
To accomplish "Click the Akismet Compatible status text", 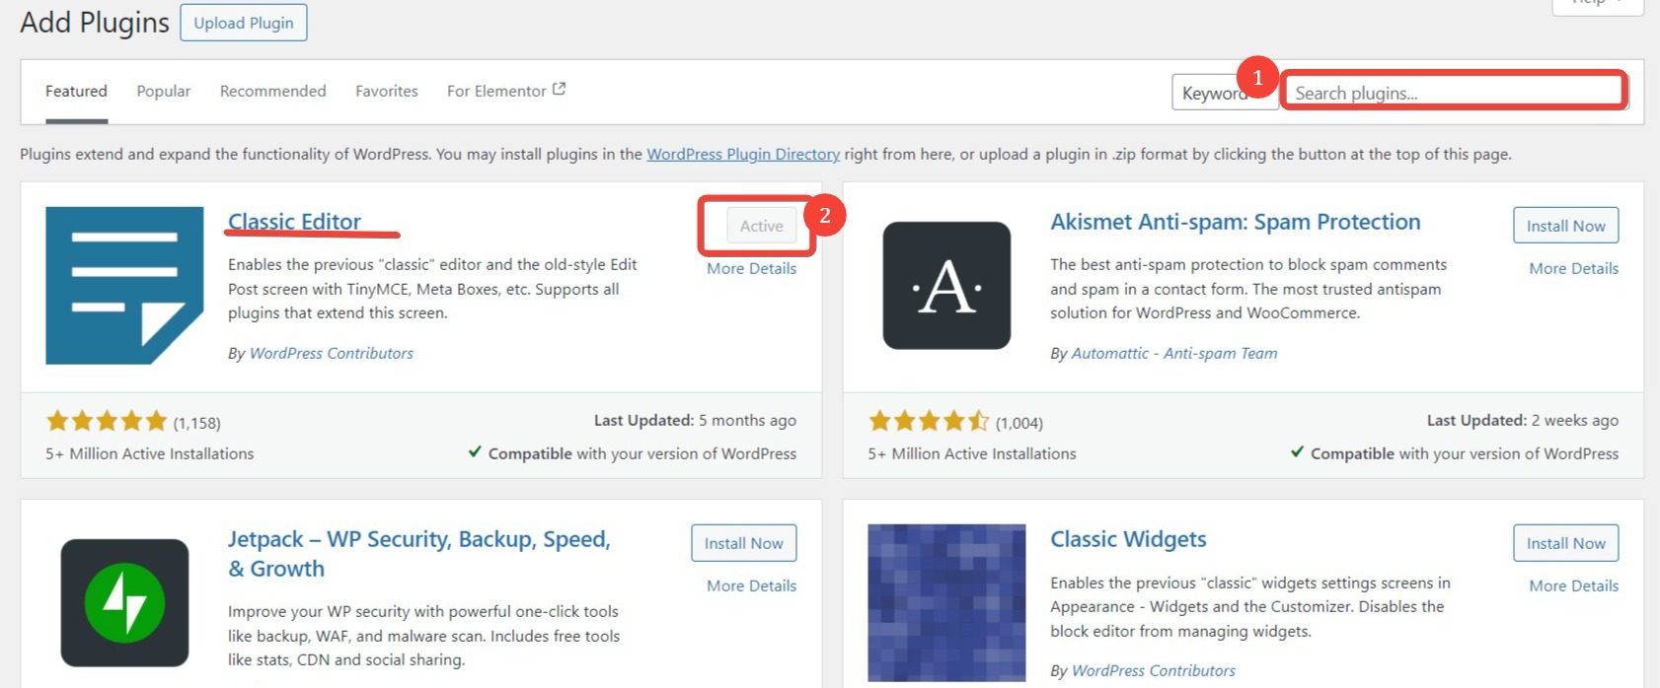I will (1455, 453).
